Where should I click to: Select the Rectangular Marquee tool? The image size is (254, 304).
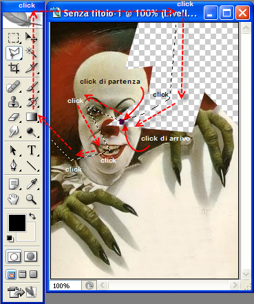(14, 38)
